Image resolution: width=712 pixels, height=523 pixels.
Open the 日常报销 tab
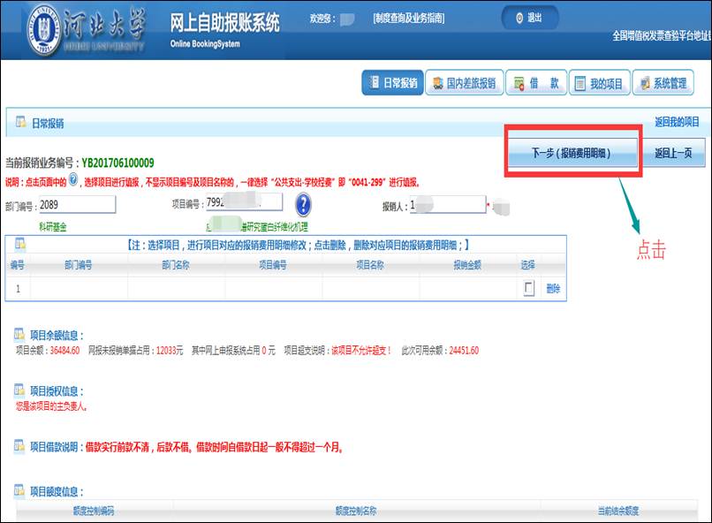[x=391, y=83]
